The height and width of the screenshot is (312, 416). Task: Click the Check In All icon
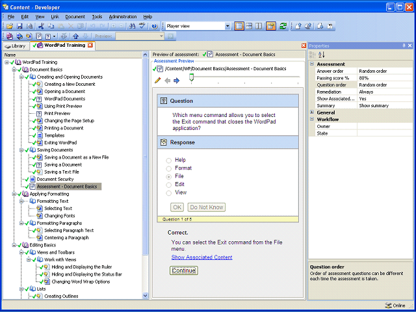[x=308, y=26]
